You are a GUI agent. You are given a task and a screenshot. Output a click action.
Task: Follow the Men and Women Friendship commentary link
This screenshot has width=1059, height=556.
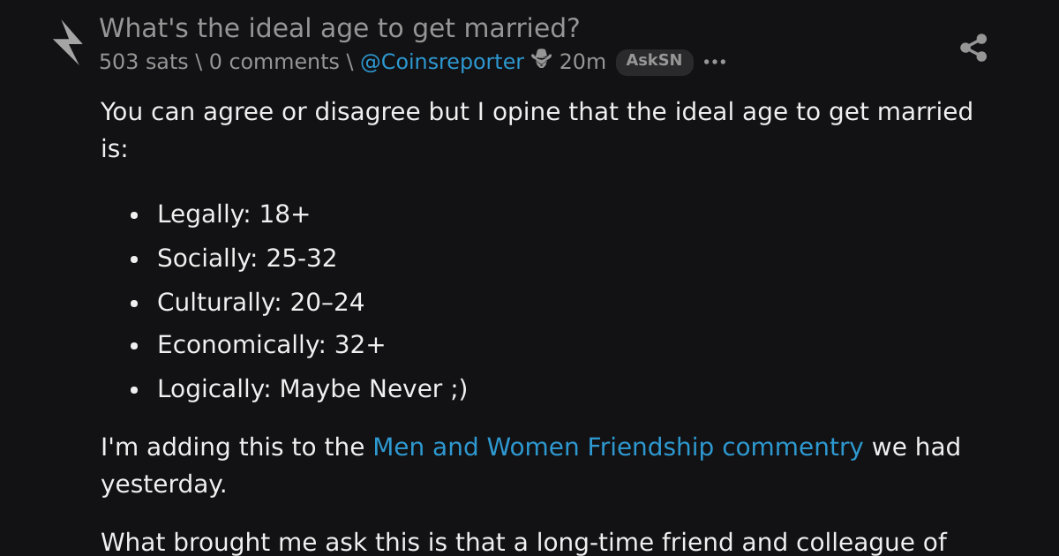pos(618,447)
